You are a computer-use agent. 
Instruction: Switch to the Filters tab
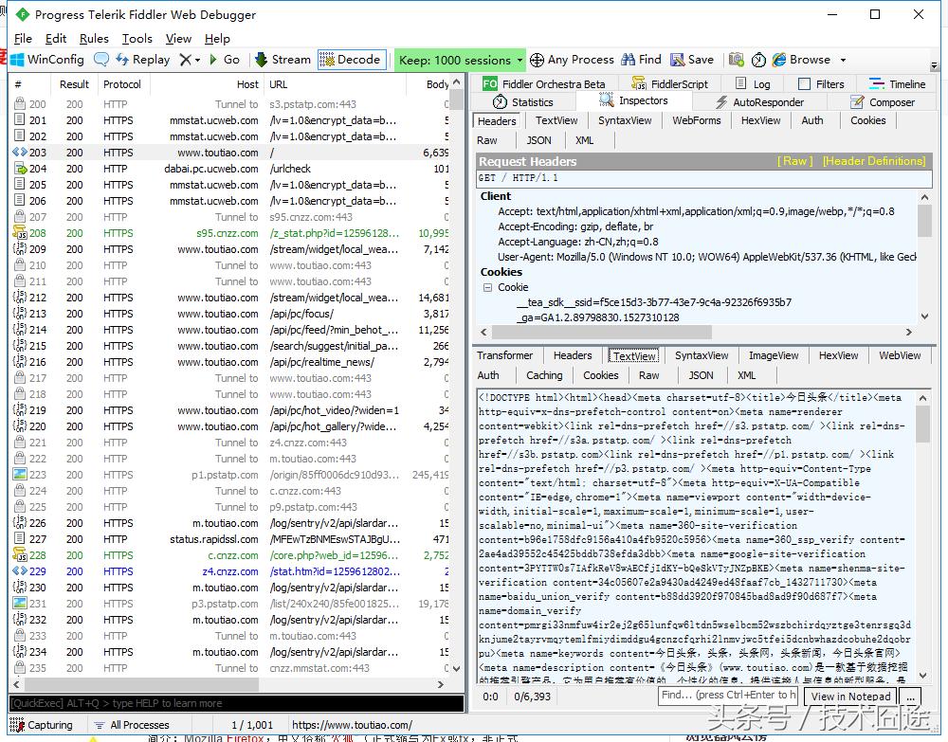(821, 84)
